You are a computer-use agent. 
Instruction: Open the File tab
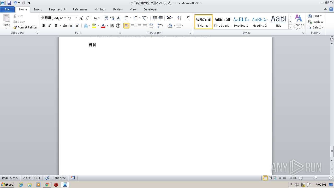(7, 9)
